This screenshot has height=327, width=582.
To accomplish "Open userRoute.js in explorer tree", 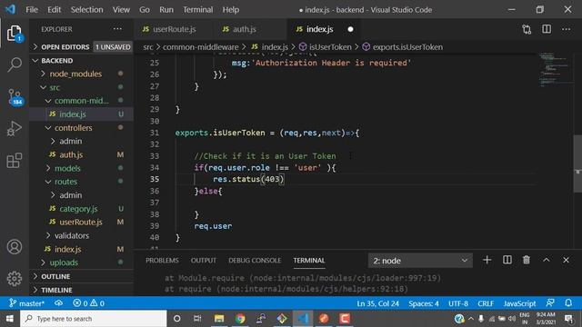I will click(x=81, y=222).
